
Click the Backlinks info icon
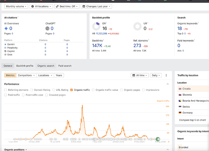[103, 40]
